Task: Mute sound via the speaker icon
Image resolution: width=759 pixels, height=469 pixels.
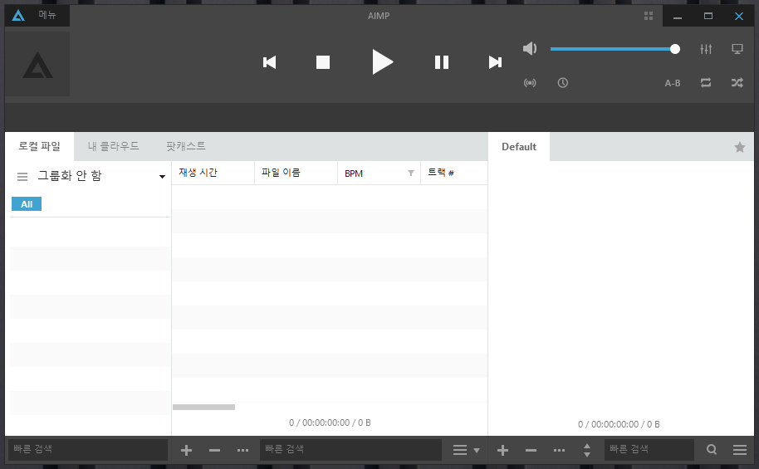Action: pyautogui.click(x=530, y=48)
